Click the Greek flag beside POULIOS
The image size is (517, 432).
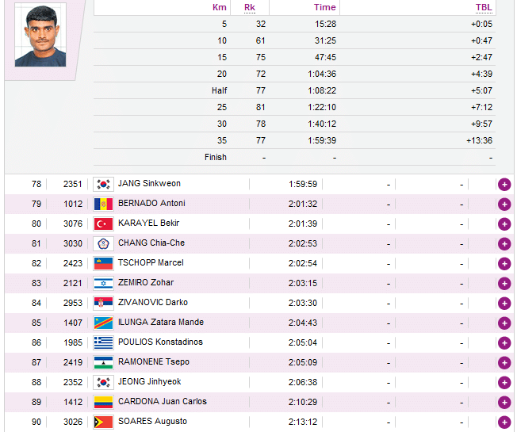click(103, 342)
